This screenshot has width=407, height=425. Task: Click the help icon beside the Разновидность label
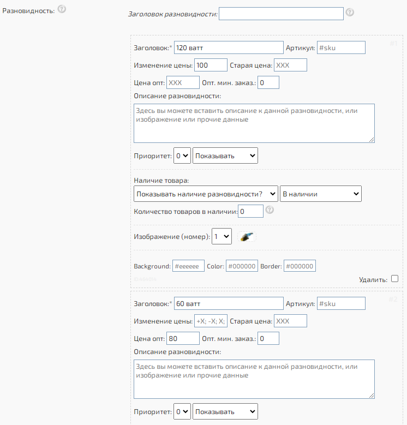pos(62,10)
